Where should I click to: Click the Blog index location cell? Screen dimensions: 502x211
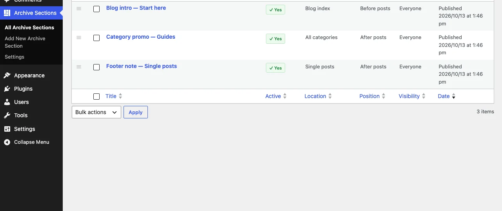tap(318, 8)
